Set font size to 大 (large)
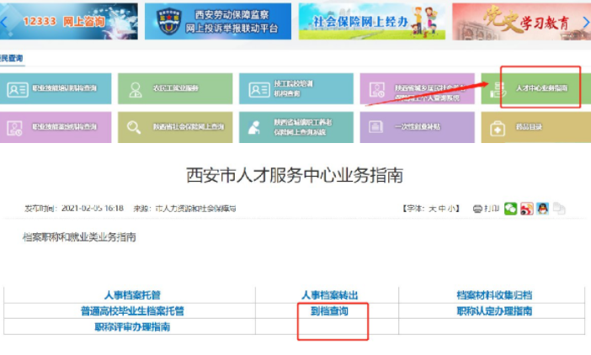 pos(432,208)
